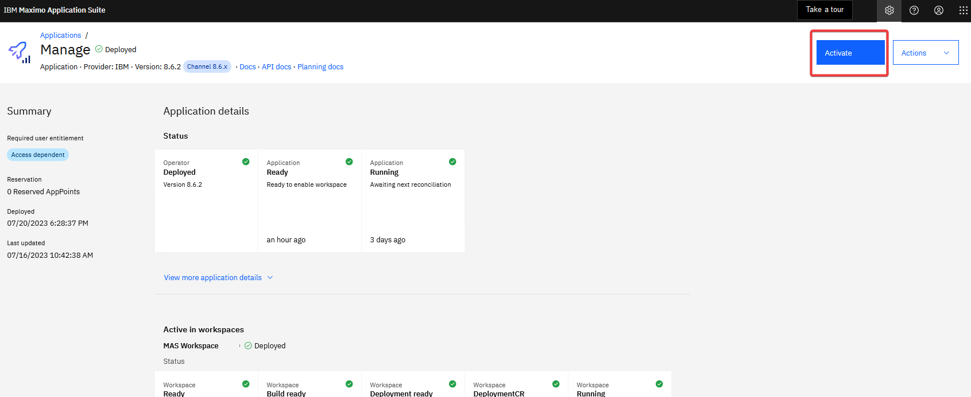Click the Manage rocket application icon

(20, 52)
